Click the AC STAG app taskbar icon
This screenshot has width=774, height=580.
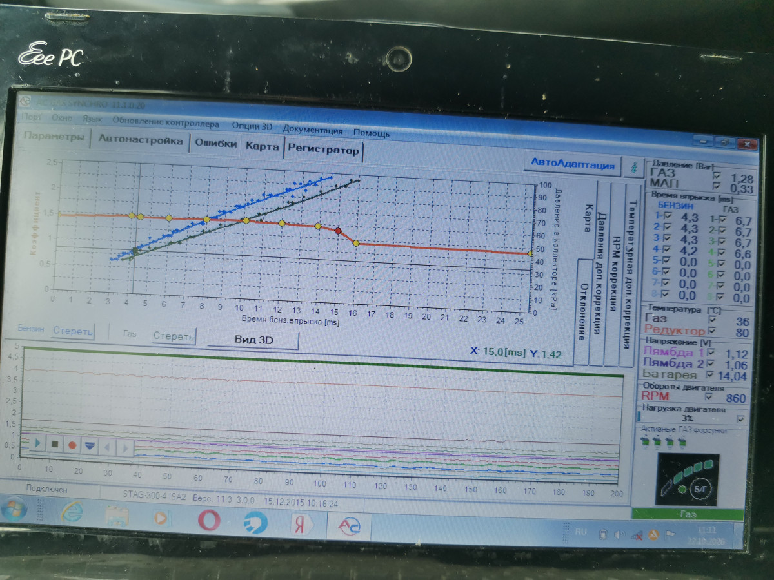pyautogui.click(x=348, y=527)
